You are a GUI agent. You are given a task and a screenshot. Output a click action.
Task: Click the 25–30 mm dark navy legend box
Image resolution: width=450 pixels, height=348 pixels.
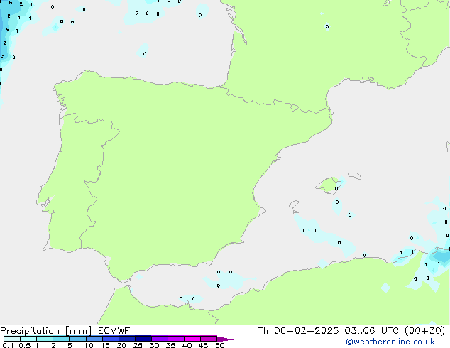(143, 339)
